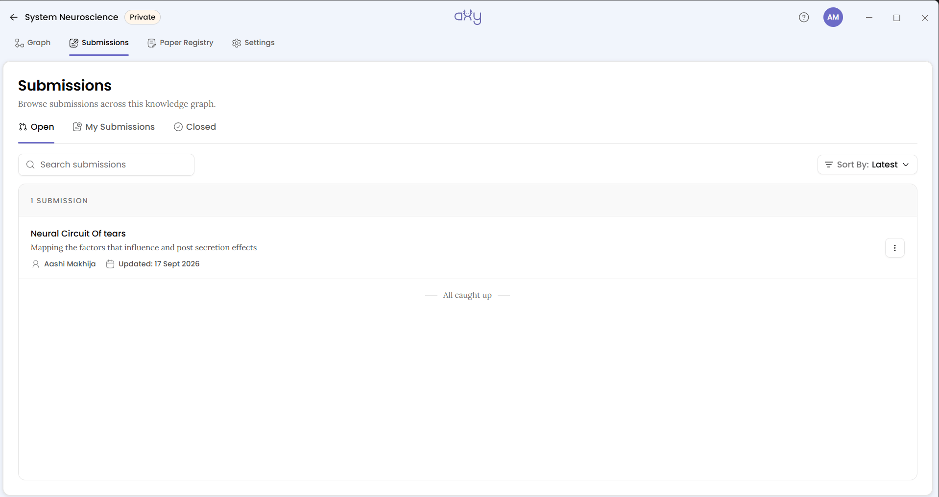Select the Open submissions filter tab
939x497 pixels.
(x=36, y=127)
